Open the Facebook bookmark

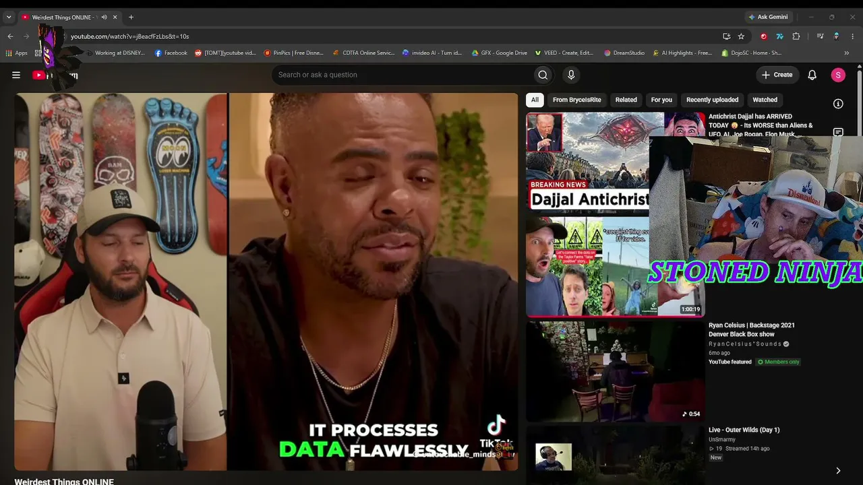[171, 53]
